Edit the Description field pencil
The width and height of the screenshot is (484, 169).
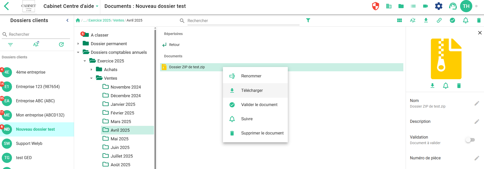coord(477,122)
